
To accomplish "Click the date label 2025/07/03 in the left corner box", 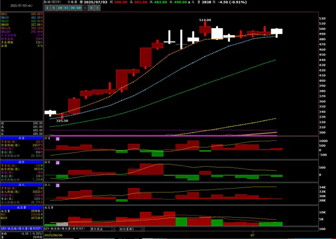I will [21, 5].
